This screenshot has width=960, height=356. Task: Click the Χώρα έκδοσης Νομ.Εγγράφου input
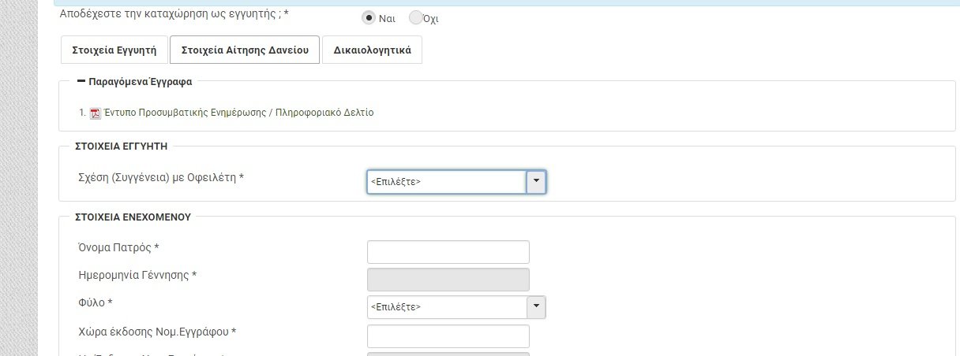pyautogui.click(x=448, y=336)
